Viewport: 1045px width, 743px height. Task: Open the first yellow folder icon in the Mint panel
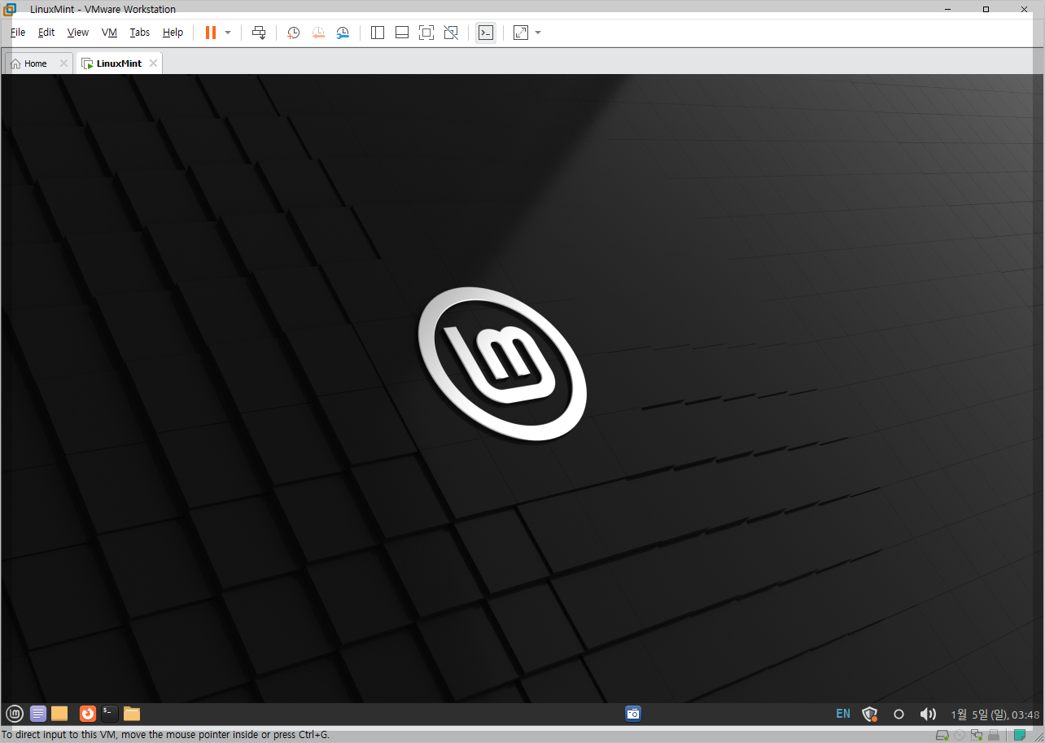59,714
